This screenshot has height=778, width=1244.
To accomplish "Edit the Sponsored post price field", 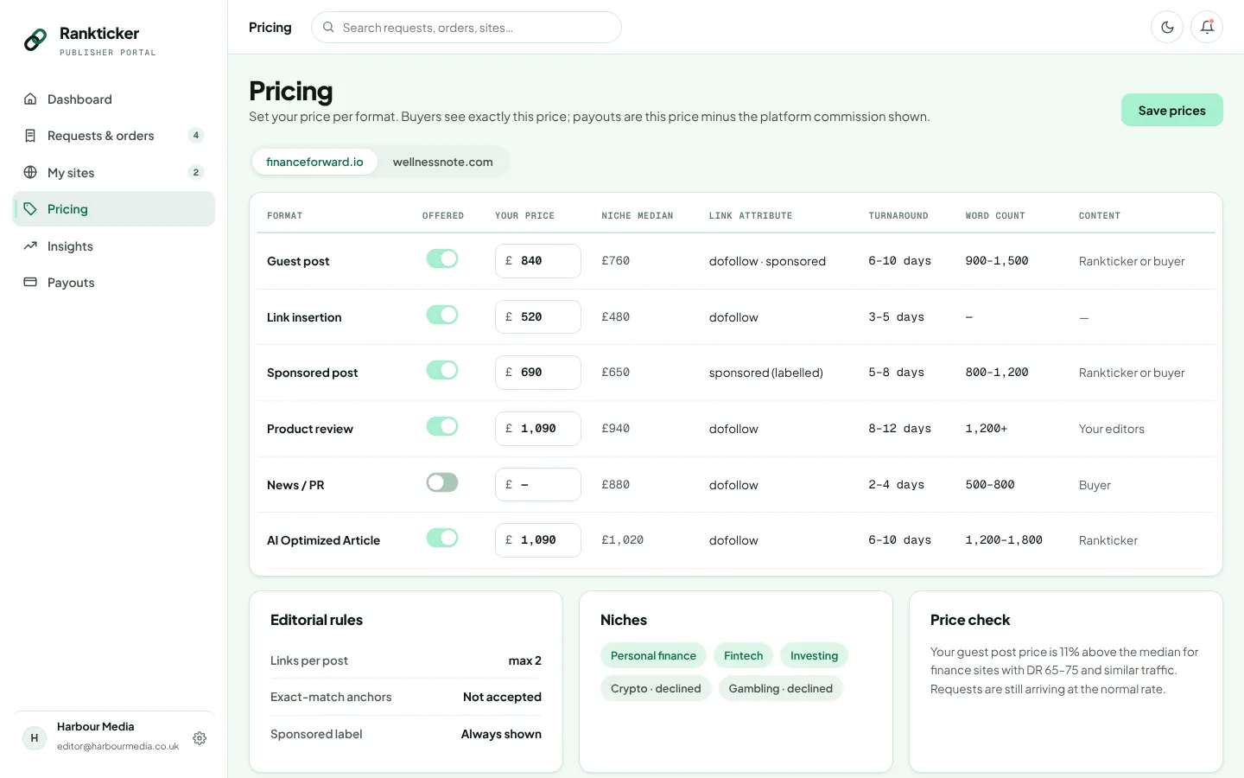I will click(538, 373).
